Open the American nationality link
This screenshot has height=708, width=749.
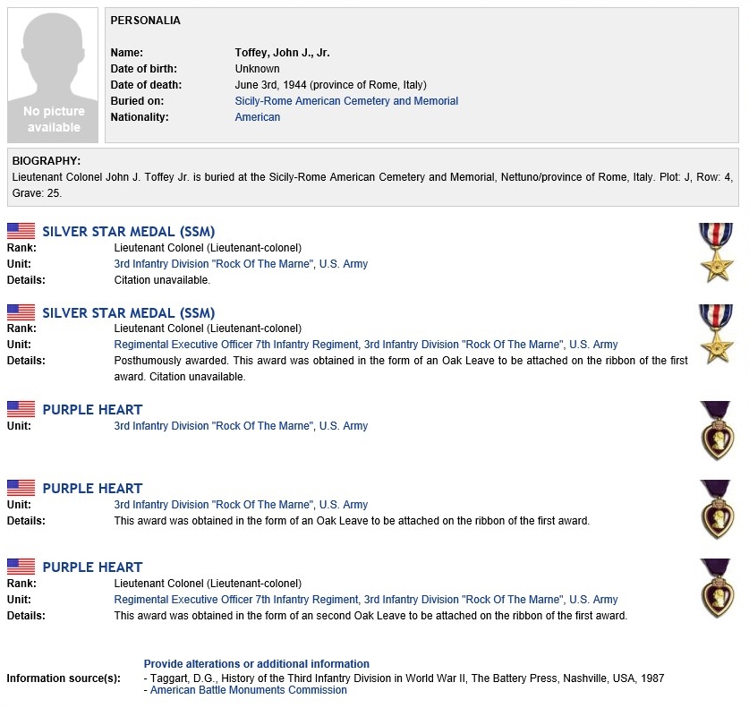(258, 117)
